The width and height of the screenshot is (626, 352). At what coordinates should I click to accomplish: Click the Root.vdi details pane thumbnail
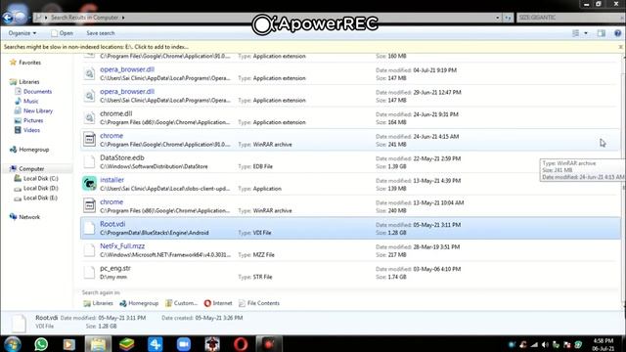pyautogui.click(x=19, y=323)
